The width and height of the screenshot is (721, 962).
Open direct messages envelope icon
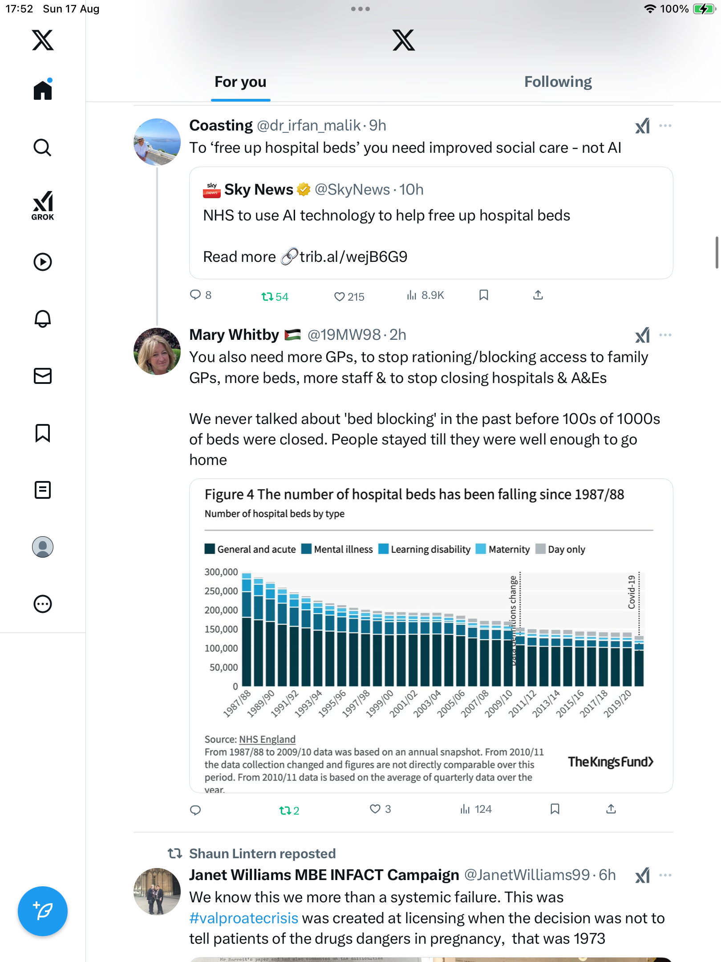click(x=43, y=376)
